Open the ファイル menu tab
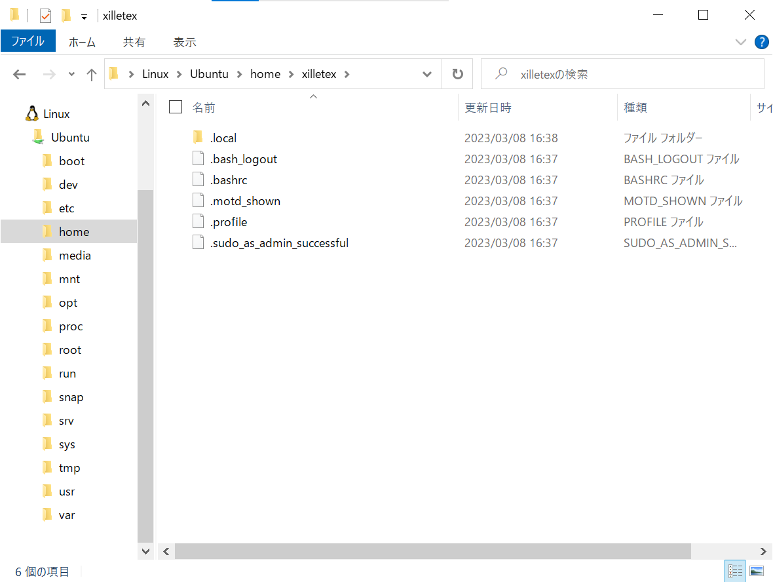This screenshot has height=582, width=773. coord(28,41)
